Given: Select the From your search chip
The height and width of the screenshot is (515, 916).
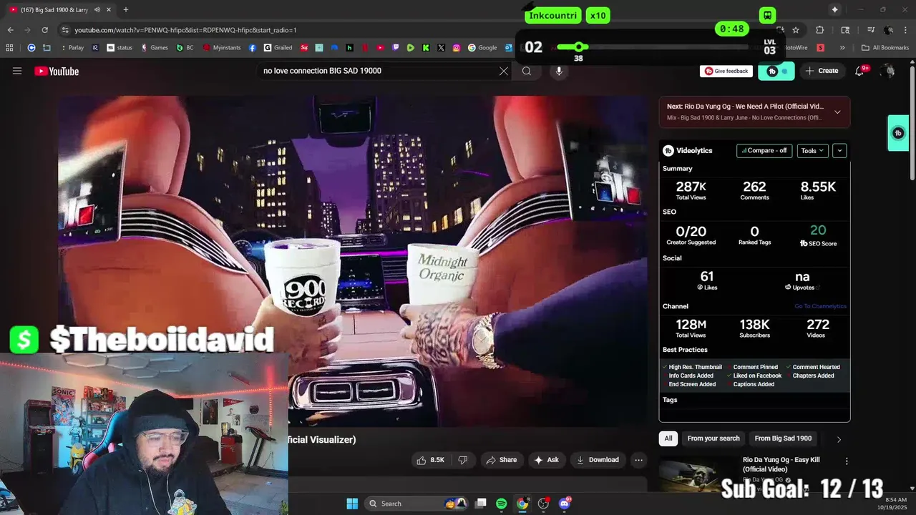Looking at the screenshot, I should [713, 438].
